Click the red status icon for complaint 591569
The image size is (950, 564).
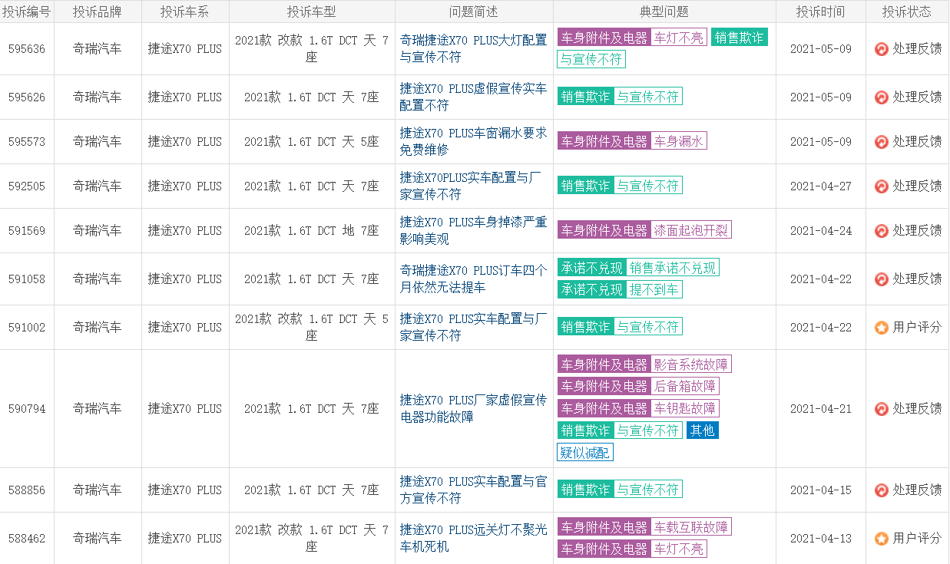pyautogui.click(x=882, y=231)
